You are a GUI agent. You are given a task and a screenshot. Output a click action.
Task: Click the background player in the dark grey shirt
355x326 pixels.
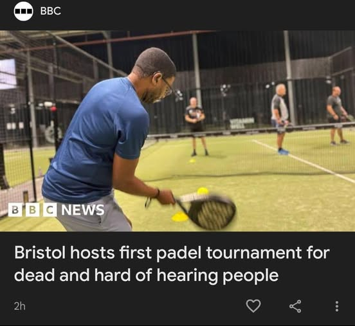click(x=336, y=116)
